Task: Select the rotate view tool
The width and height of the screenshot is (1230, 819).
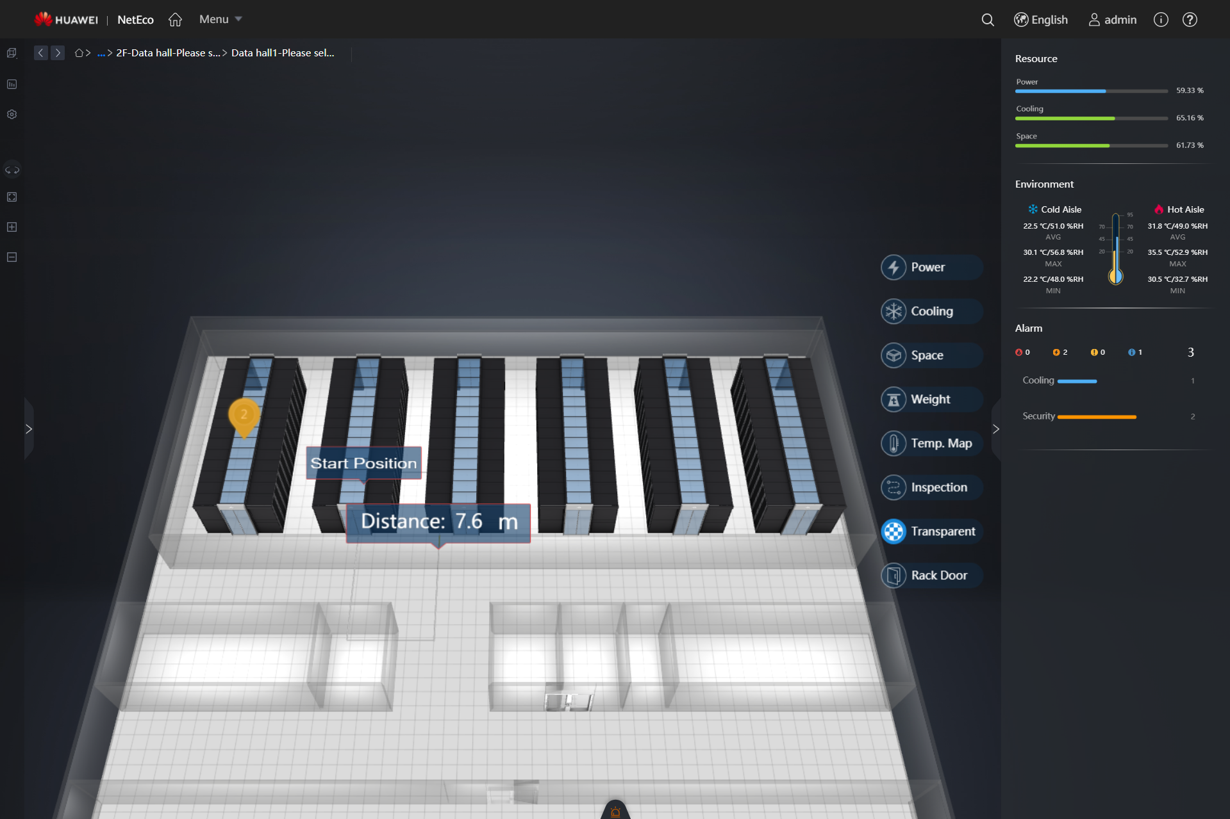Action: (x=12, y=170)
